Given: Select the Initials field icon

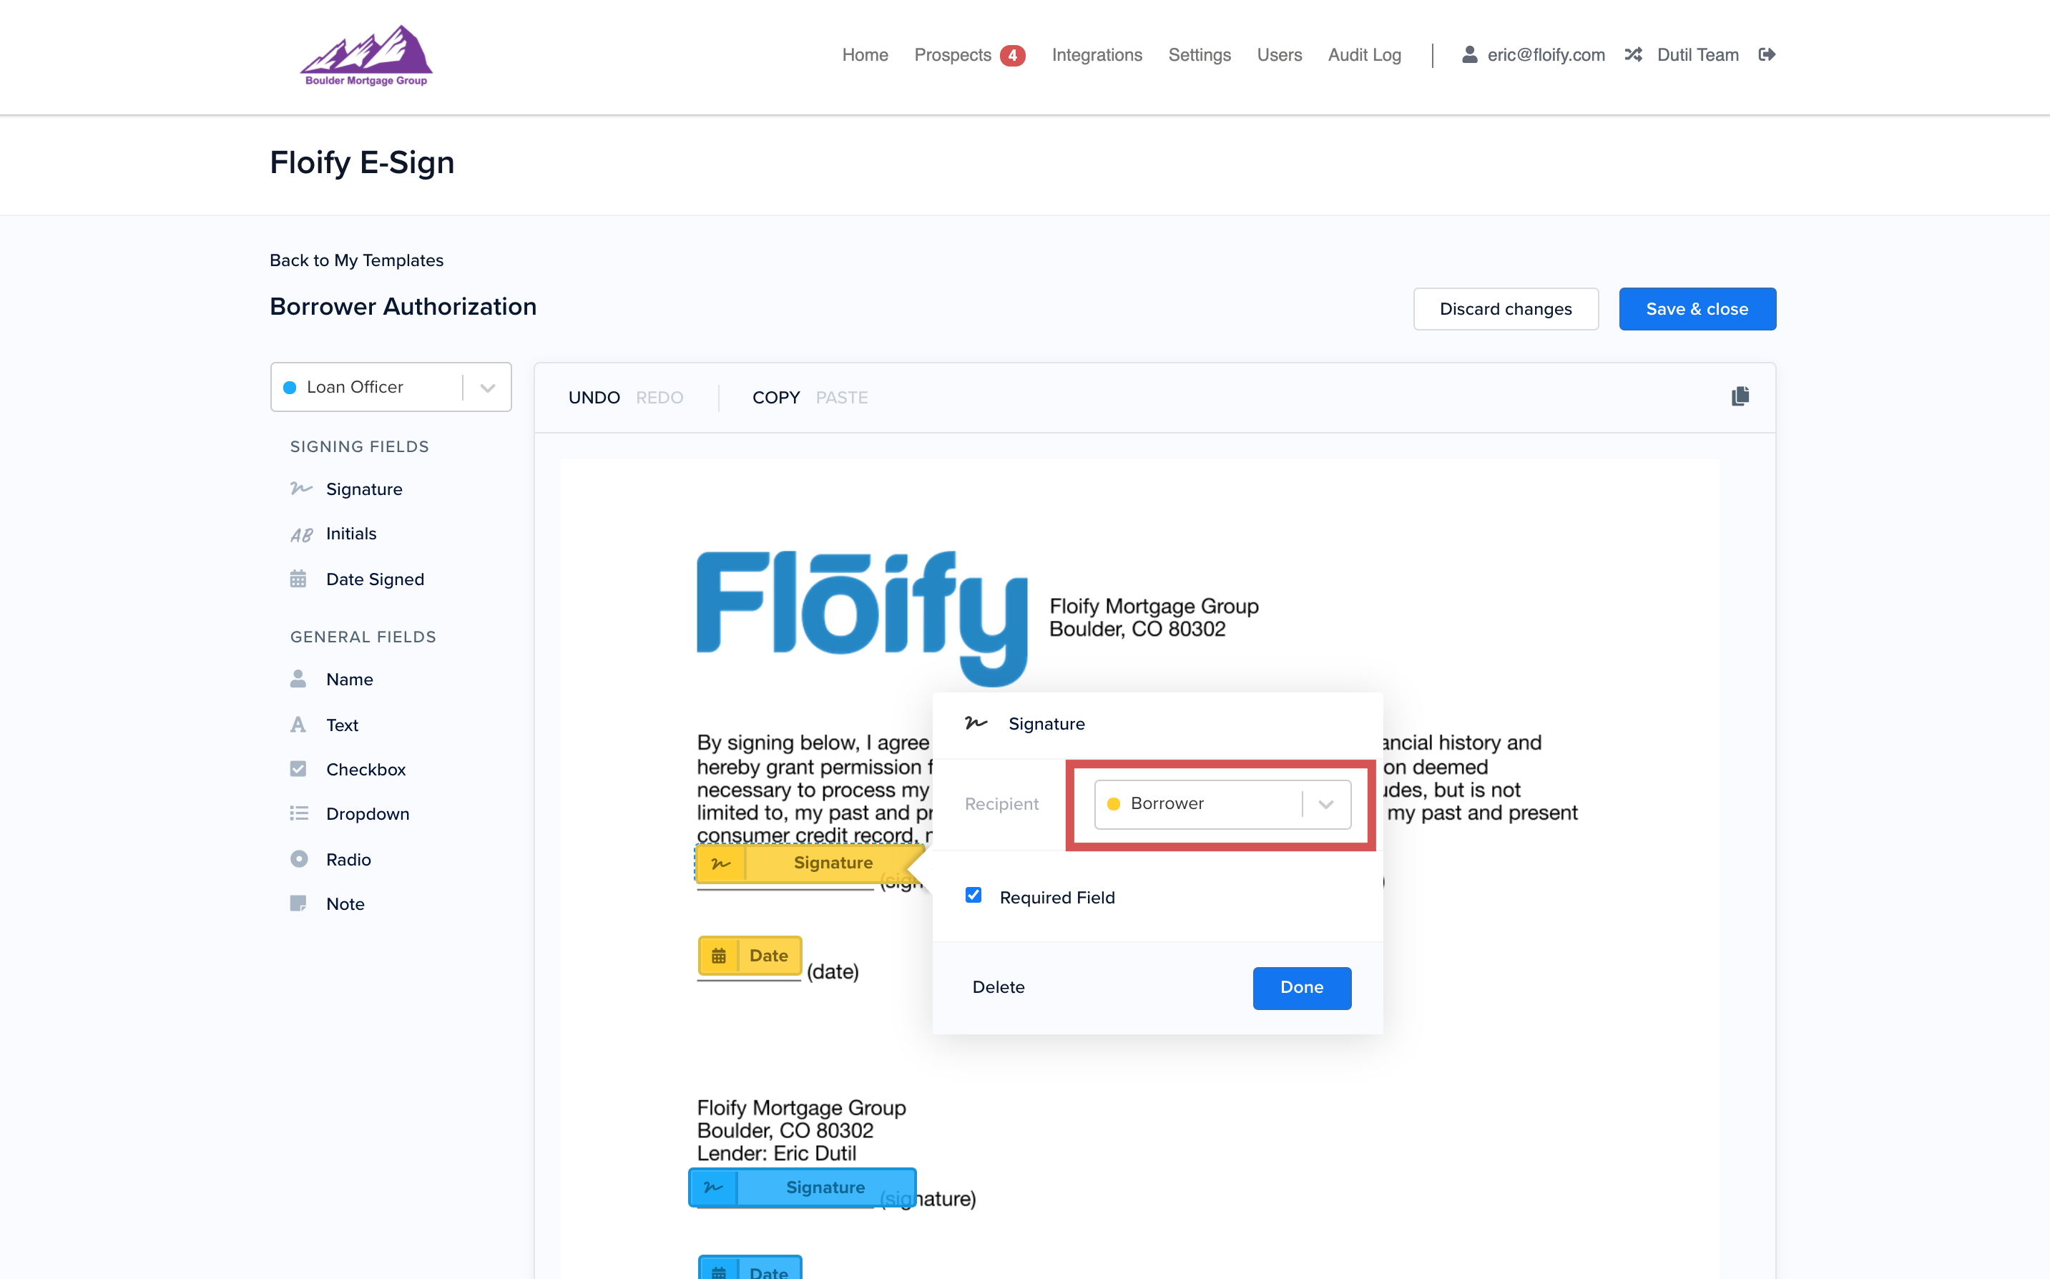Looking at the screenshot, I should click(x=301, y=534).
